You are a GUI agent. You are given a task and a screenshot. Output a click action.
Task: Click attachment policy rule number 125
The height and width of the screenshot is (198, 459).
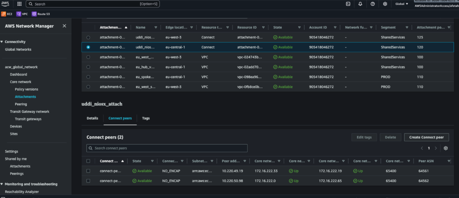(420, 37)
